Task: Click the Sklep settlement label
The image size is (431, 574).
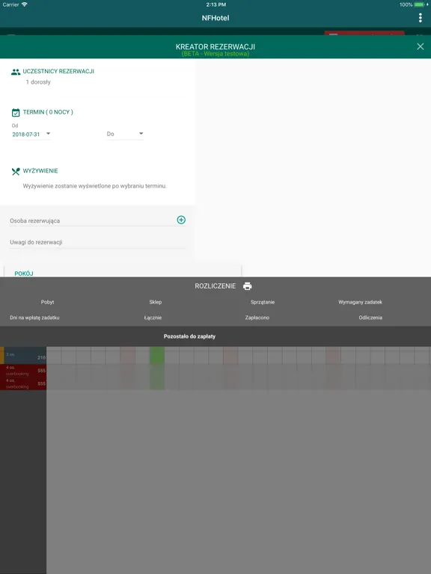Action: tap(156, 302)
